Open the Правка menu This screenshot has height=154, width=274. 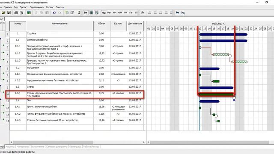(x=8, y=7)
